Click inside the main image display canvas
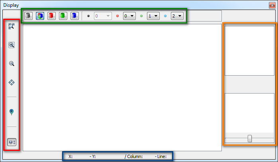The image size is (278, 162). coord(122,88)
